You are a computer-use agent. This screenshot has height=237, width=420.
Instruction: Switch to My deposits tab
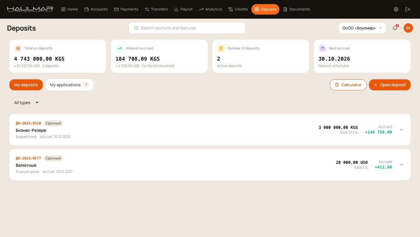tap(26, 85)
